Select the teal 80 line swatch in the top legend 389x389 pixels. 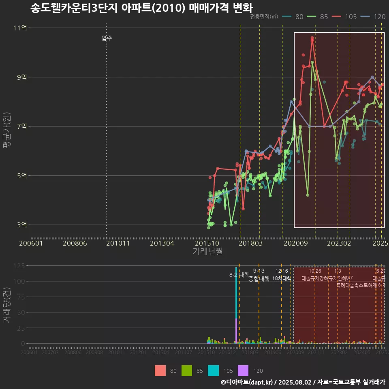coord(287,17)
